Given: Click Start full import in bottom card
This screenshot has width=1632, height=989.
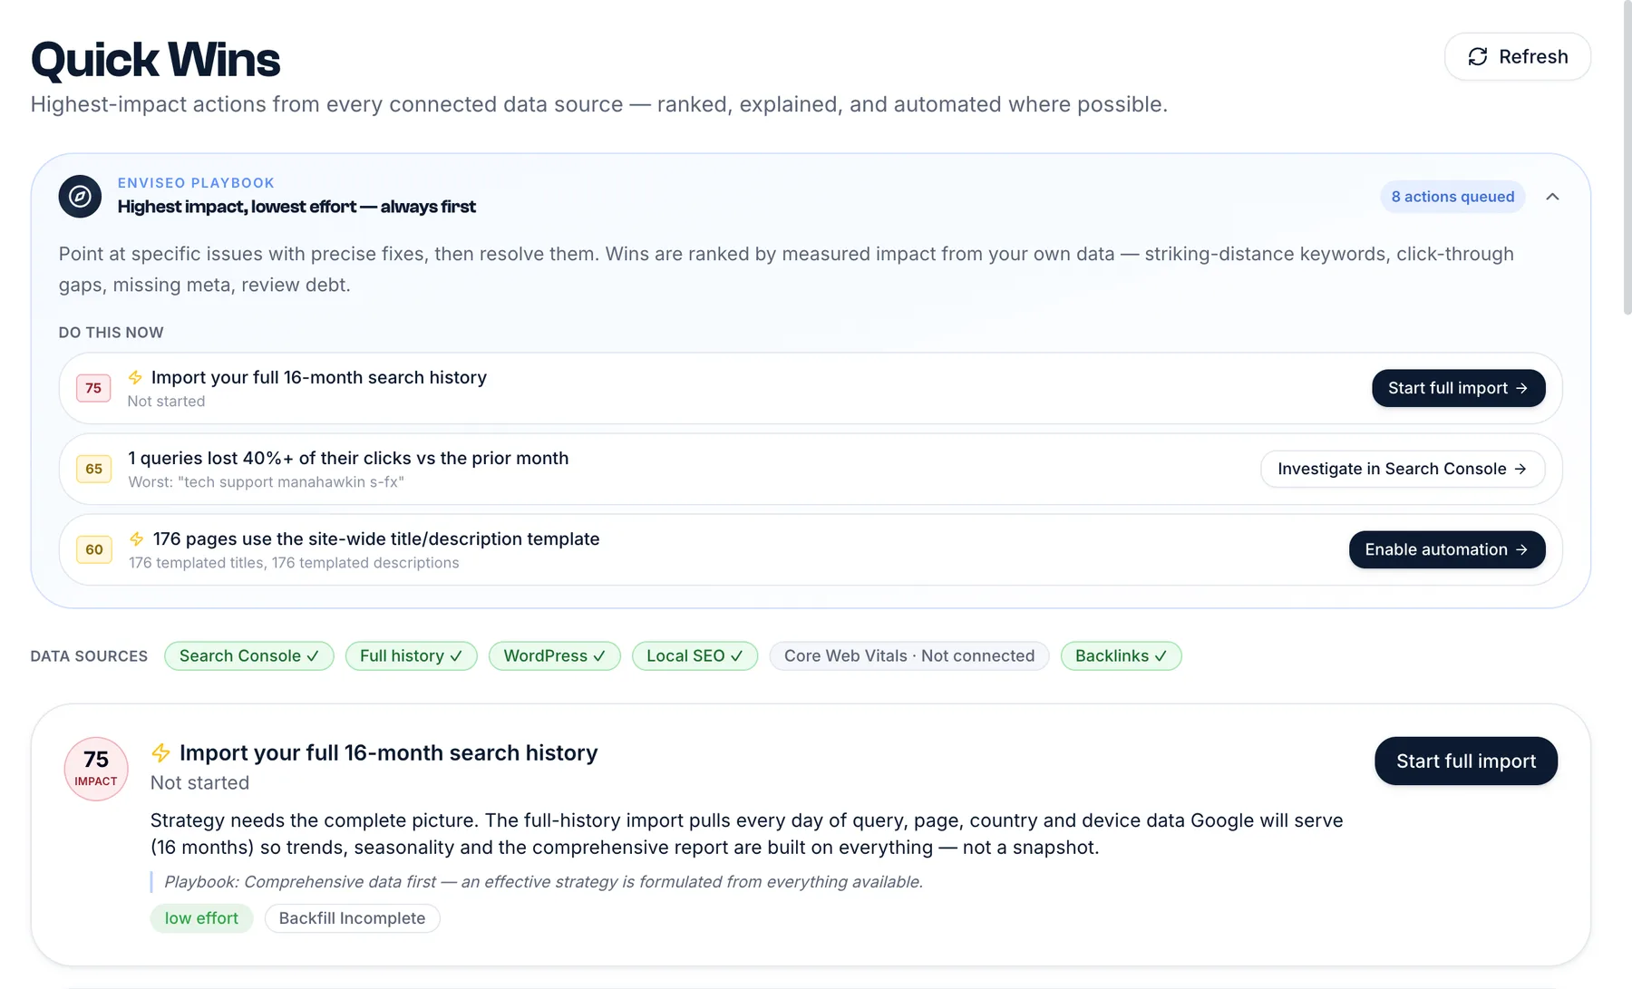Looking at the screenshot, I should pyautogui.click(x=1466, y=761).
